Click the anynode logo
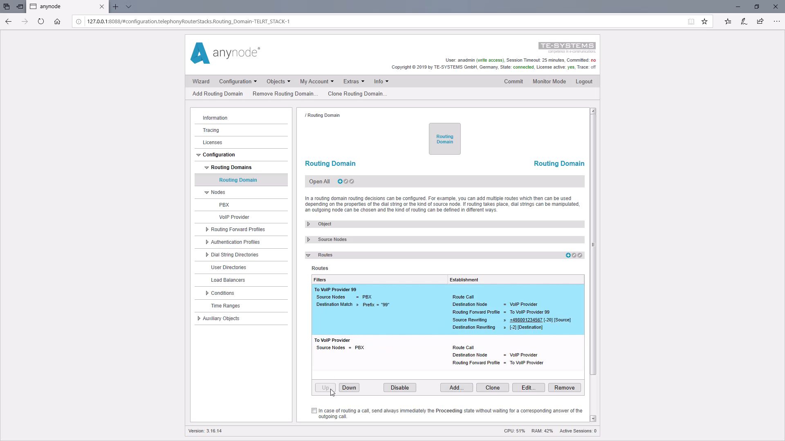Screen dimensions: 785x441 [225, 53]
